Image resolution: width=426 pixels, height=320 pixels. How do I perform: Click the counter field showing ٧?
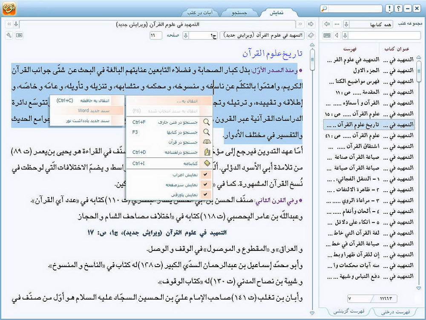(359, 299)
